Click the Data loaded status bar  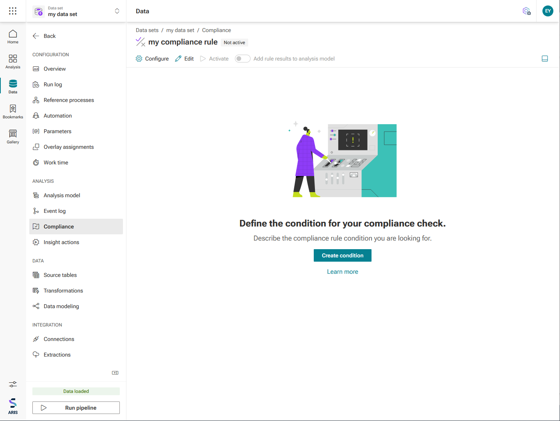tap(76, 391)
